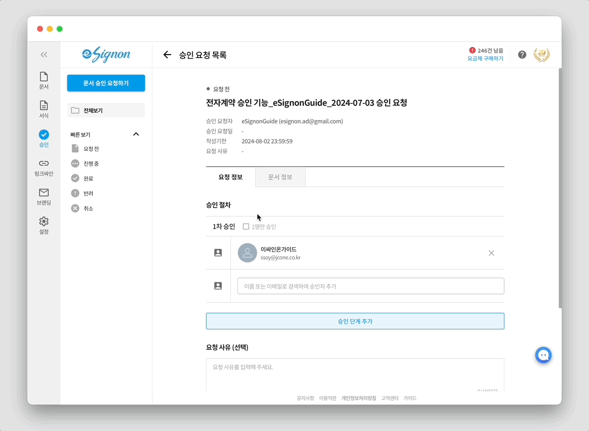Filter by 진행 중 status
This screenshot has height=431, width=589.
click(85, 163)
